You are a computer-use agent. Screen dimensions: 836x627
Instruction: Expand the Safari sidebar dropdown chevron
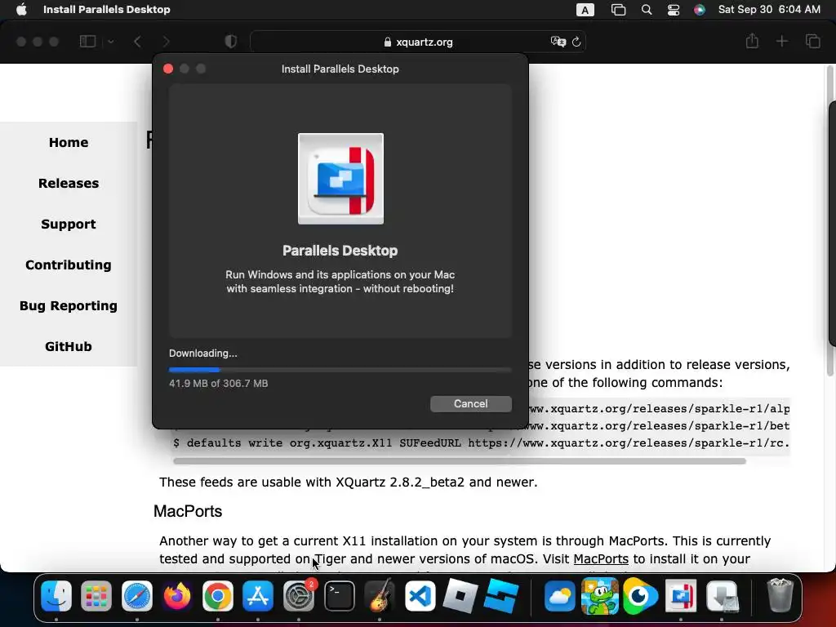(x=111, y=42)
